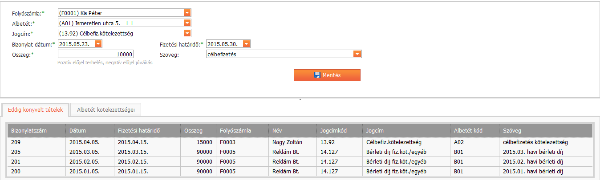
Task: Select the Eddig könyvelt tételek tab
Action: click(36, 110)
